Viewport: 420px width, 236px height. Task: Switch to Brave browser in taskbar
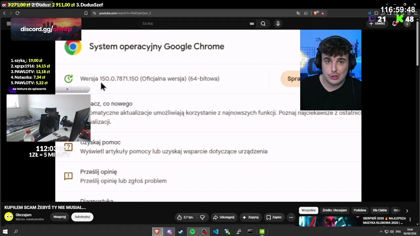(x=157, y=232)
